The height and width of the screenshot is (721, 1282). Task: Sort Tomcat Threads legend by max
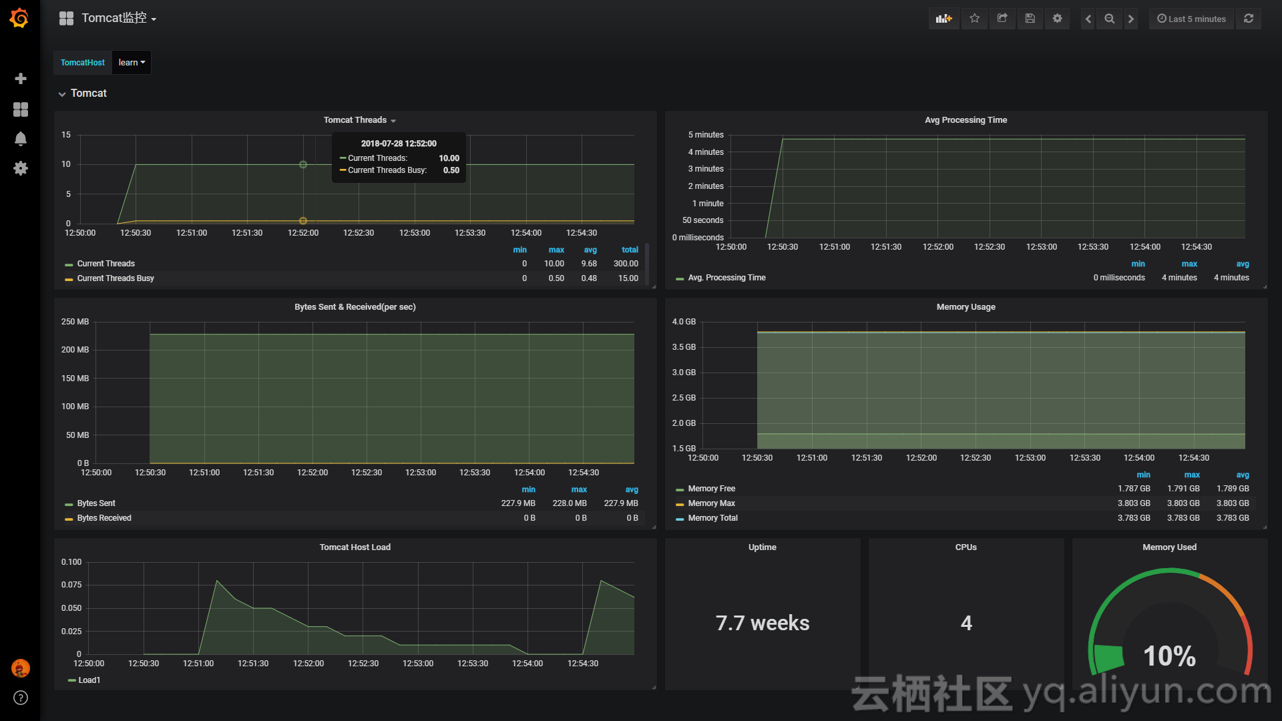(x=556, y=250)
